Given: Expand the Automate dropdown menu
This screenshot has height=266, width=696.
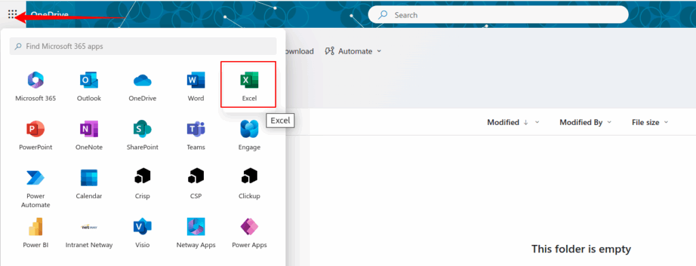Looking at the screenshot, I should 353,52.
